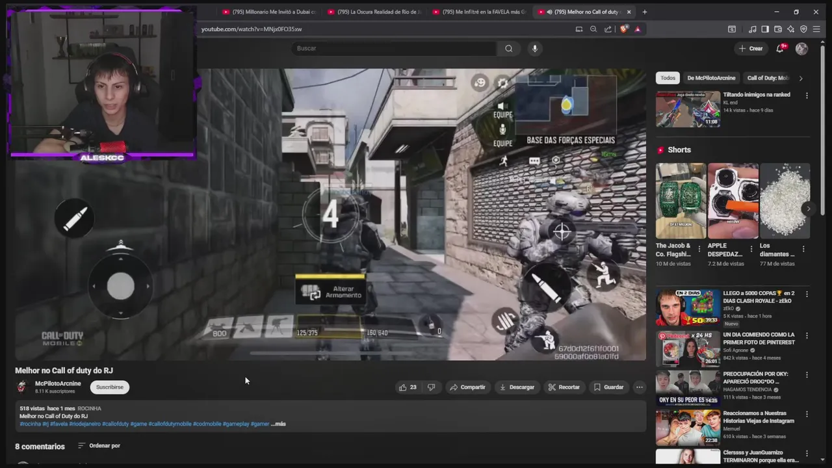
Task: Open Reaccionamos a Nuestras Historias video
Action: pyautogui.click(x=688, y=427)
